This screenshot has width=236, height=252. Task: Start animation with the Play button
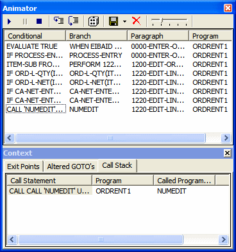(10, 21)
